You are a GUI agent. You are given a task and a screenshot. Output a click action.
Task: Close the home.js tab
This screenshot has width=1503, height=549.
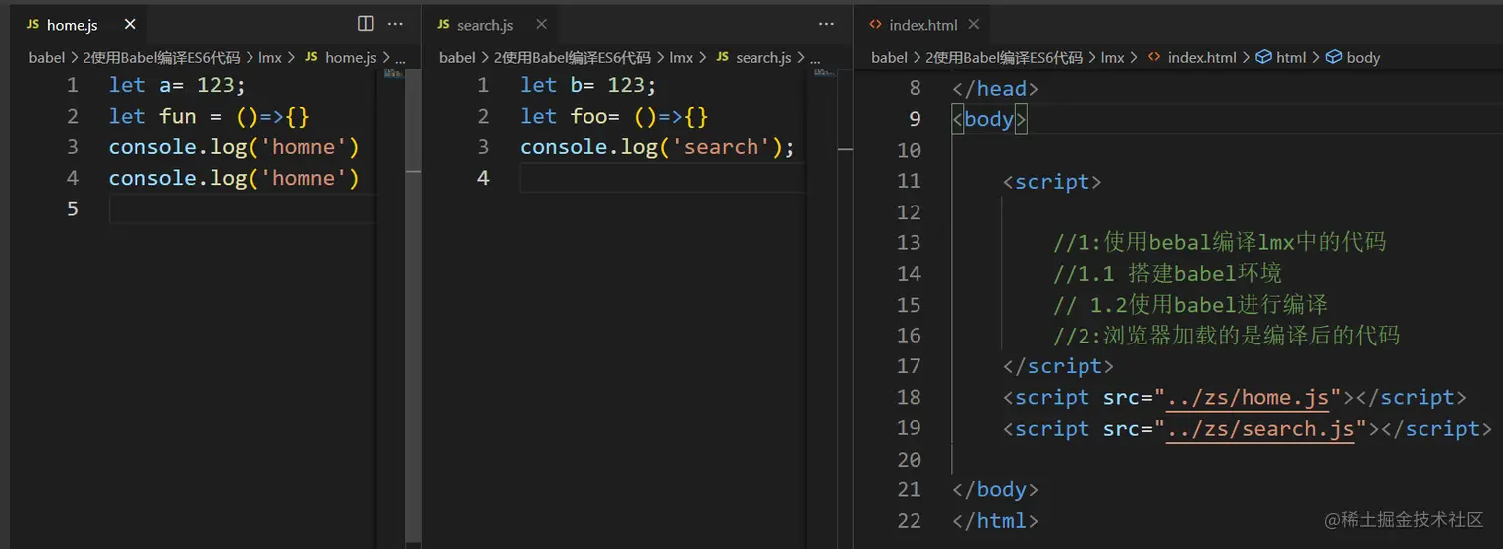(130, 25)
